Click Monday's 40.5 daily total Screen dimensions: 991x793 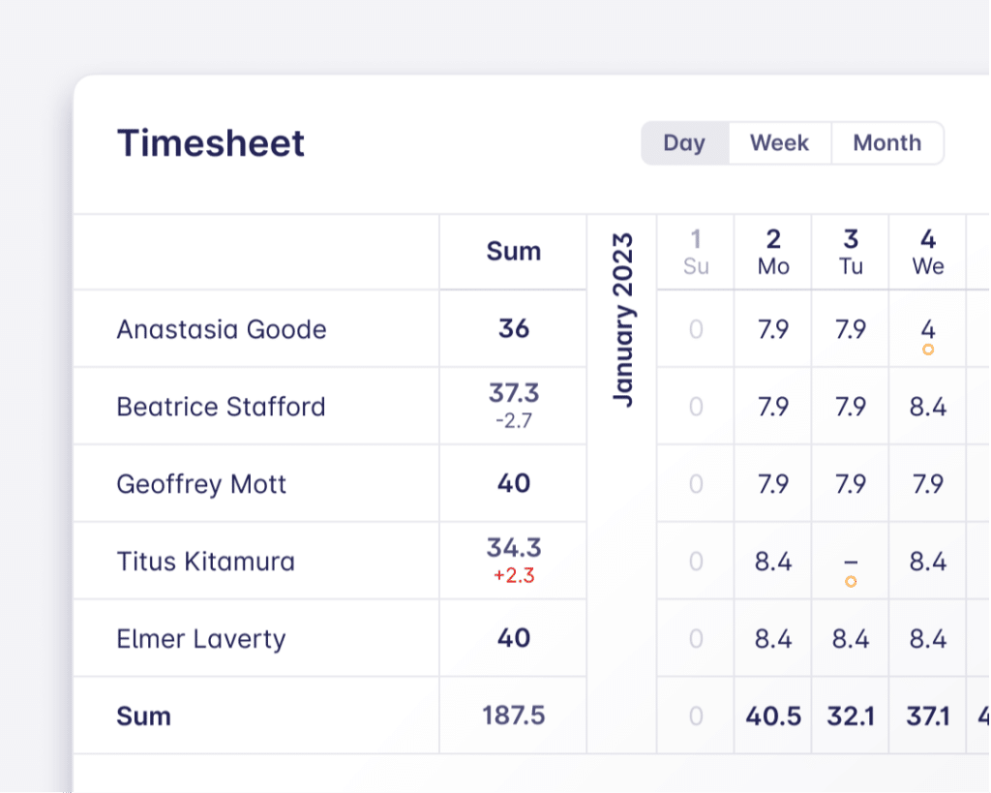(773, 716)
